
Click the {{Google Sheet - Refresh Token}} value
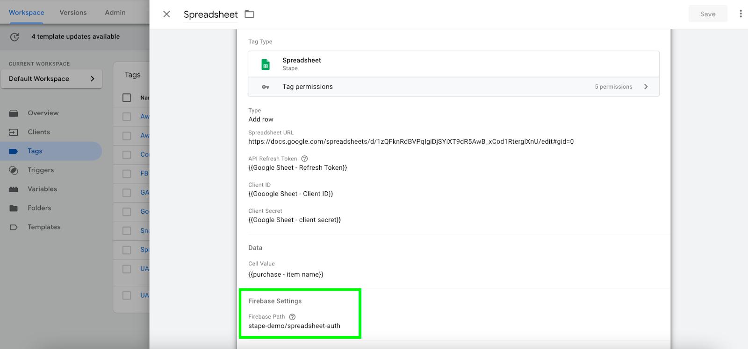pyautogui.click(x=298, y=168)
